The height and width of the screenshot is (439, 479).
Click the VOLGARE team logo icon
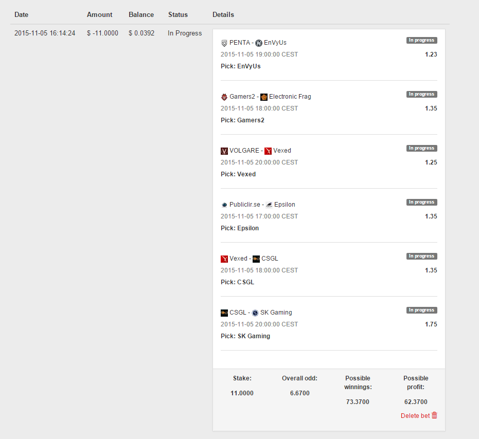(x=224, y=151)
